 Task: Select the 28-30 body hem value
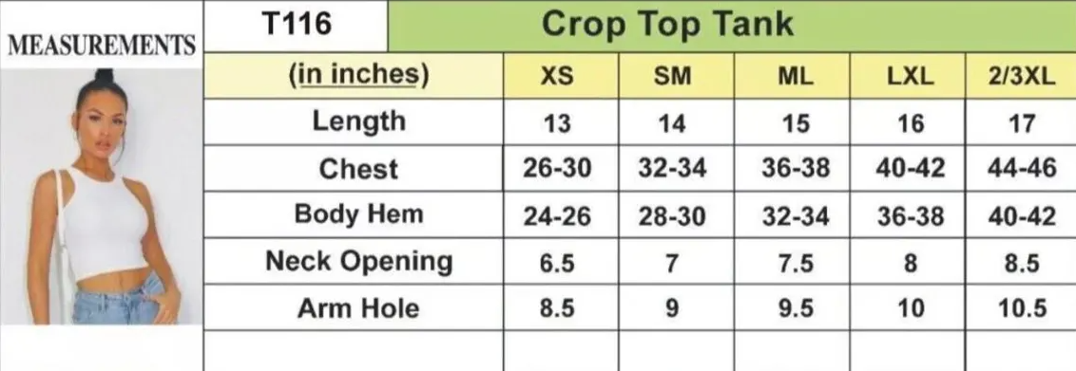click(x=672, y=216)
